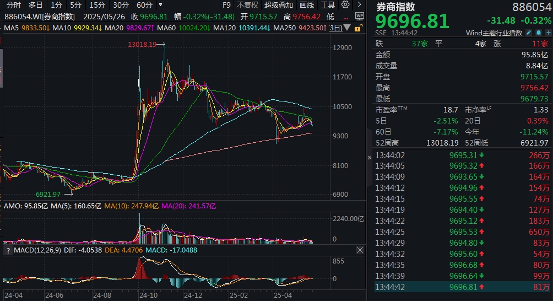Image resolution: width=553 pixels, height=301 pixels.
Task: Open 超级叠加 overlay menu
Action: [279, 5]
